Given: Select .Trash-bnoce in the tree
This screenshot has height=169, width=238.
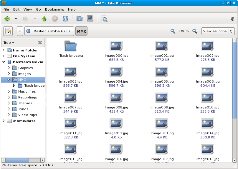Looking at the screenshot, I should 34,86.
